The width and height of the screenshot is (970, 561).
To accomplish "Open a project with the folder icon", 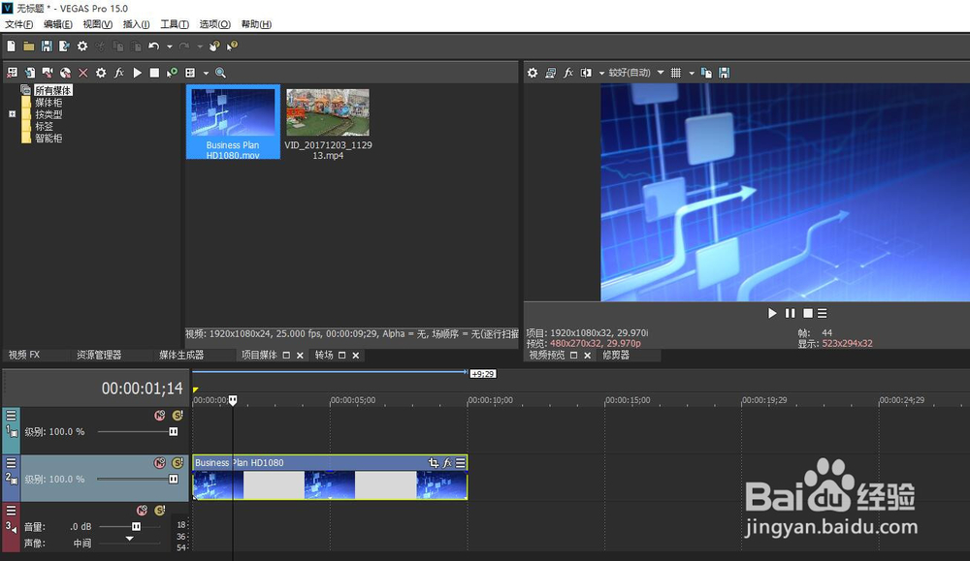I will click(x=28, y=47).
